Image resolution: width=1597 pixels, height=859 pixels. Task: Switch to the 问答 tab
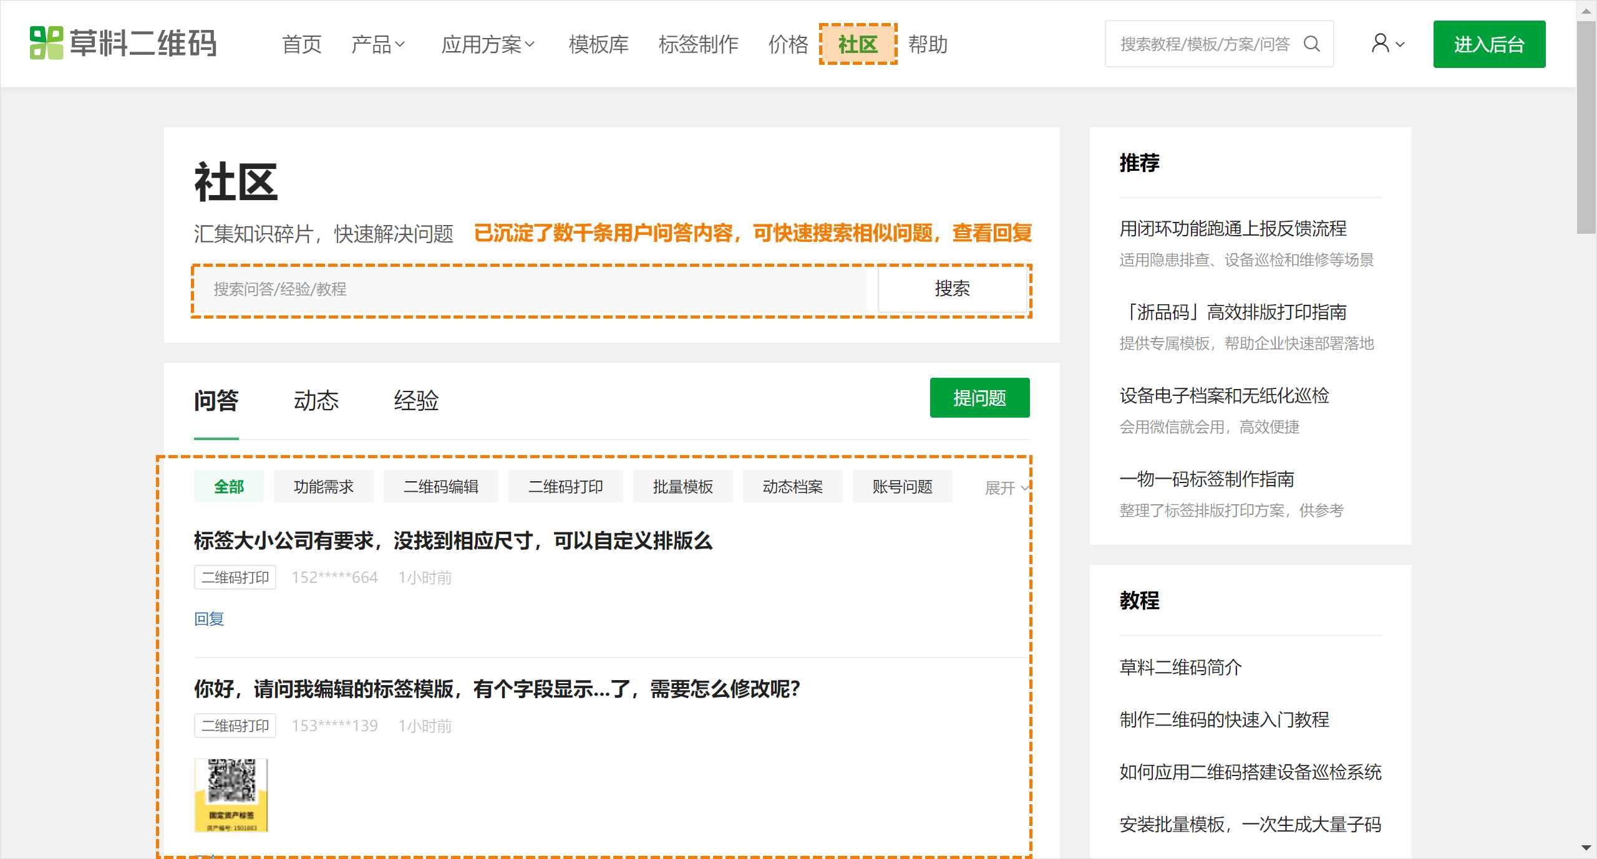(x=216, y=400)
